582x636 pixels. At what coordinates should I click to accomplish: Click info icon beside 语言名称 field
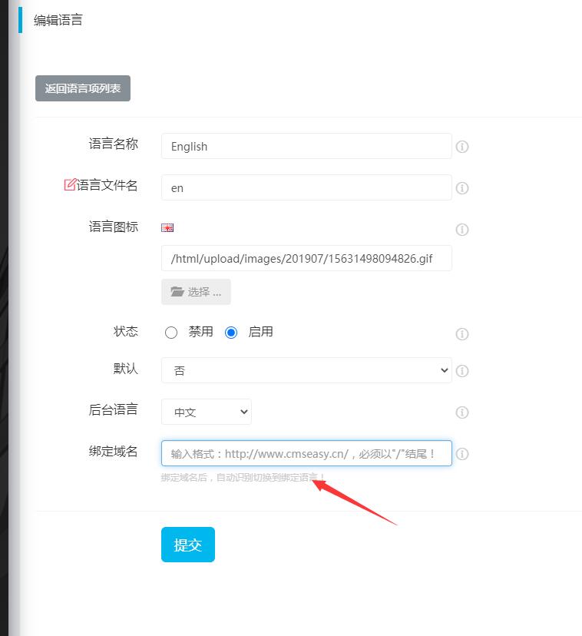click(x=462, y=147)
